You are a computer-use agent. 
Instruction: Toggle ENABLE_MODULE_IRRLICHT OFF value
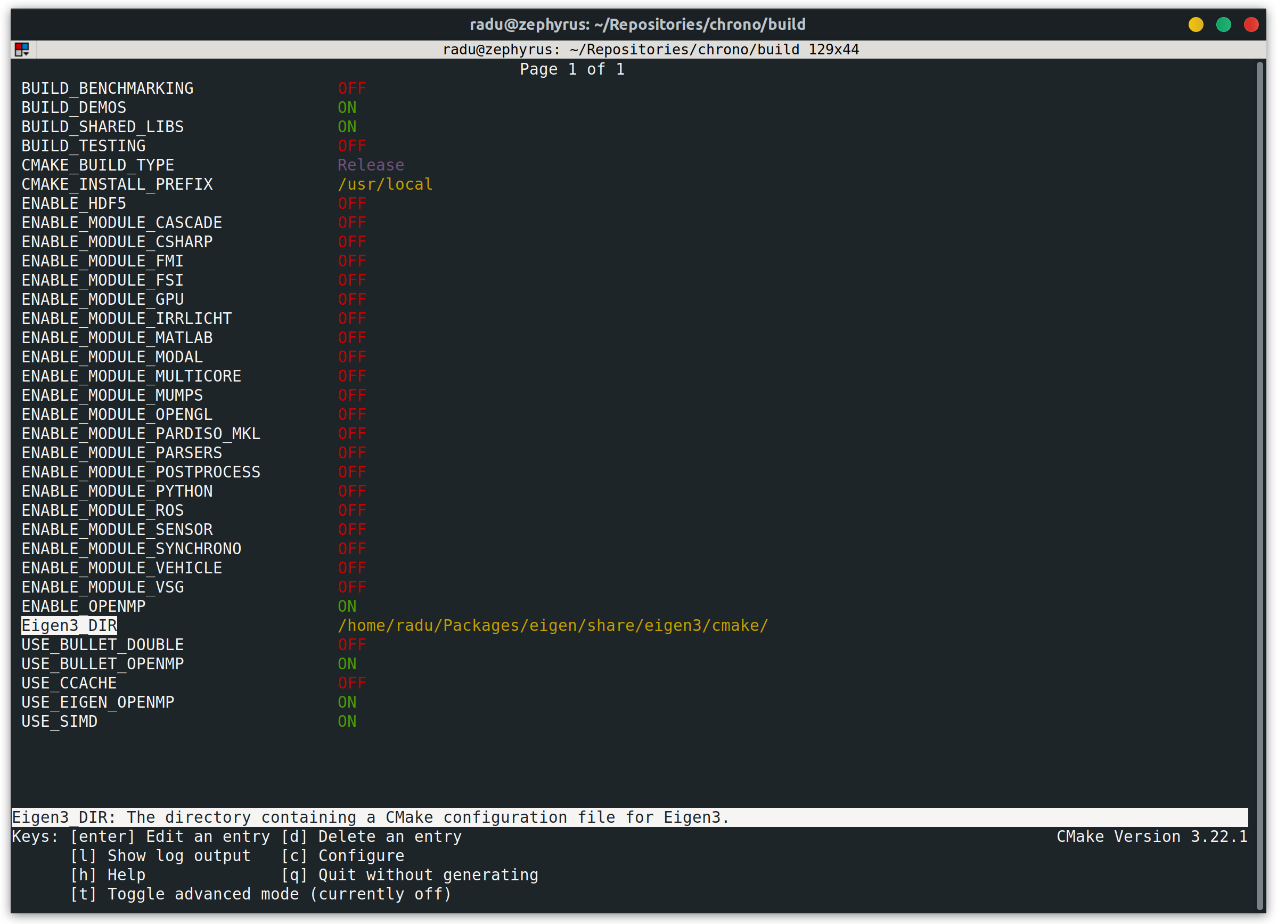pyautogui.click(x=352, y=318)
